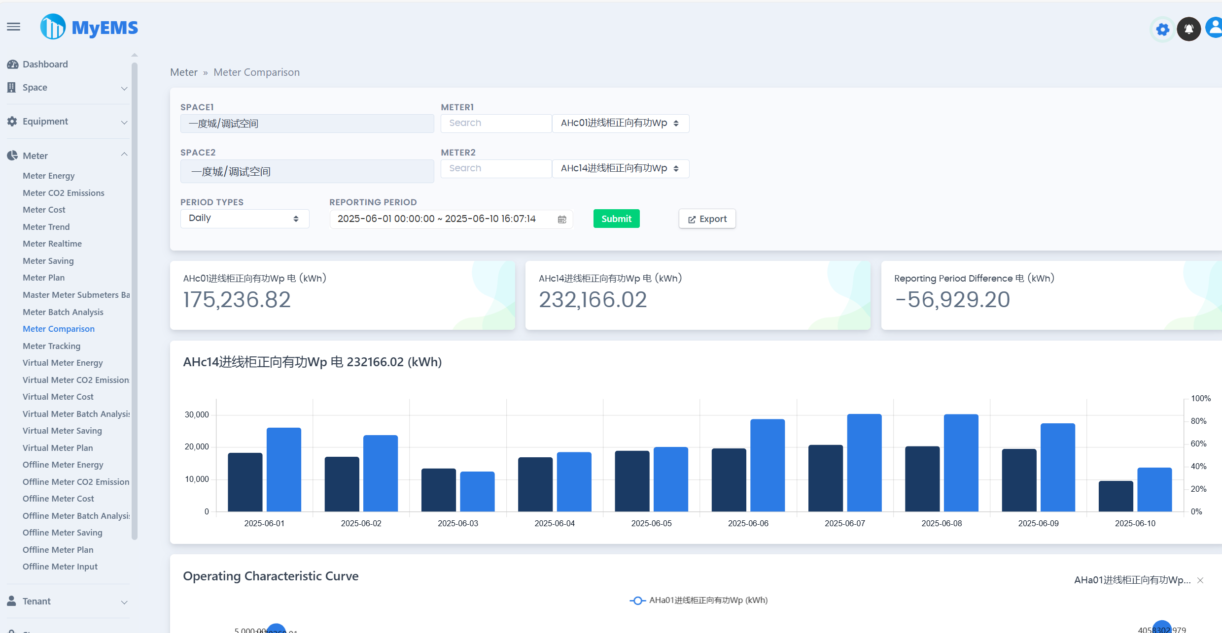Click the MyEMS logo
Image resolution: width=1222 pixels, height=633 pixels.
(89, 27)
